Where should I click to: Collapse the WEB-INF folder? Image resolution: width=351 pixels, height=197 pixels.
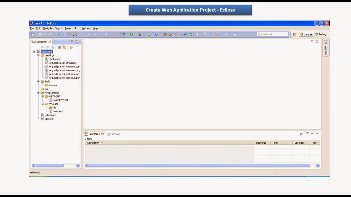click(42, 104)
